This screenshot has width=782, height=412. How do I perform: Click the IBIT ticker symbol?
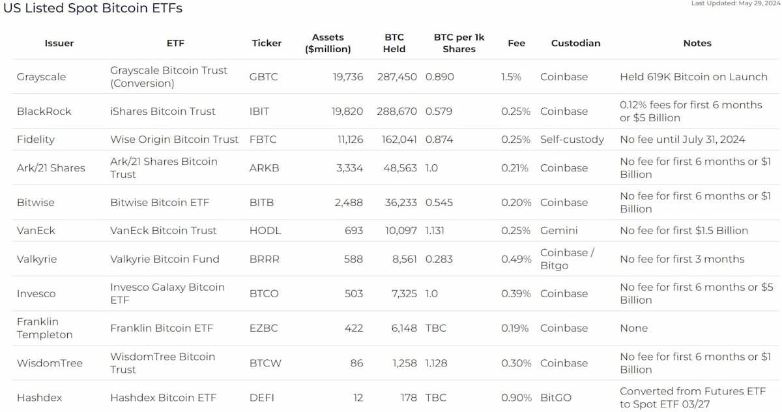(x=261, y=111)
